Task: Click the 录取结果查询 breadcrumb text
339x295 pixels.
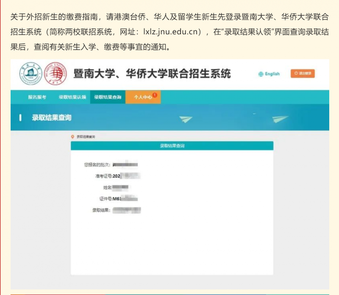Action: pyautogui.click(x=86, y=136)
